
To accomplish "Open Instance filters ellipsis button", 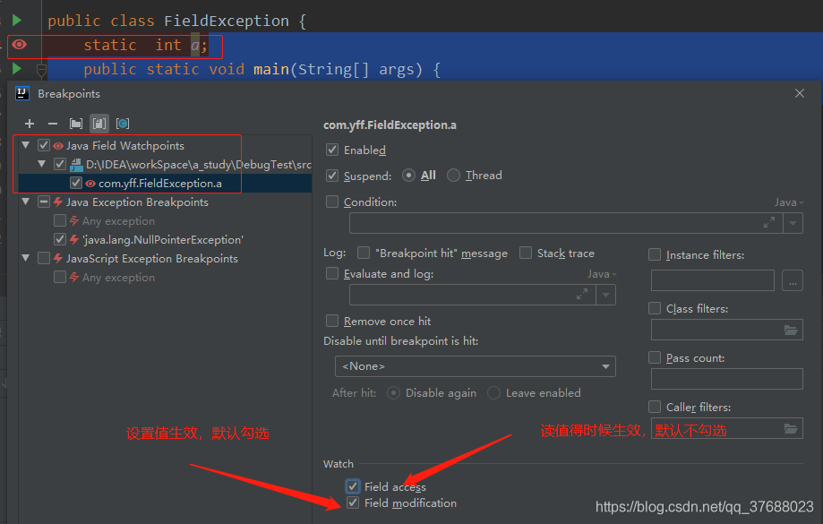I will 793,280.
